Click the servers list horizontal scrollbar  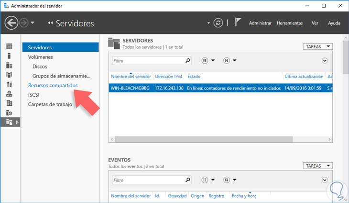pyautogui.click(x=204, y=139)
